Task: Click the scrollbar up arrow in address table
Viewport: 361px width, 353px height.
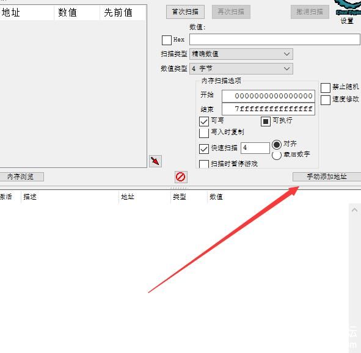Action: pos(354,210)
